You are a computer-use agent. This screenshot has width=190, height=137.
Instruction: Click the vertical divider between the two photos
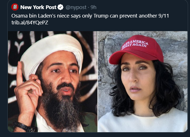98,82
